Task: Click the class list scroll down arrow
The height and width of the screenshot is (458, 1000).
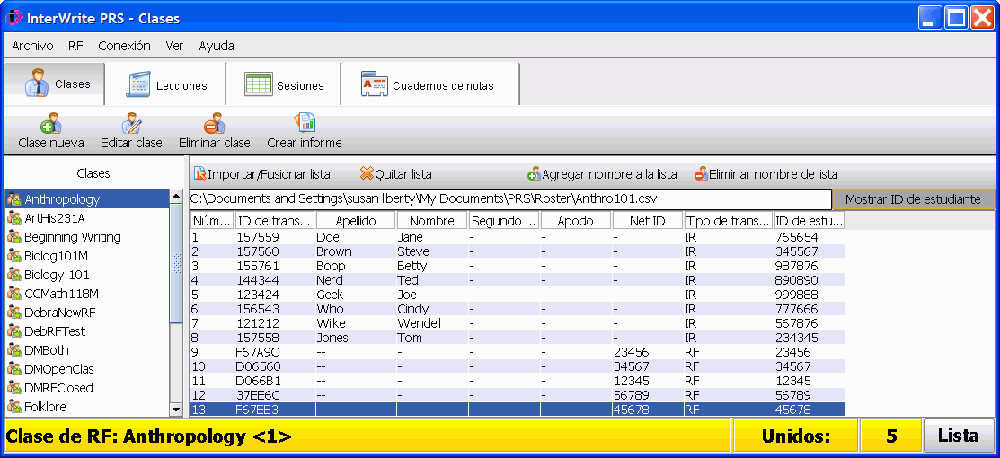Action: tap(176, 410)
